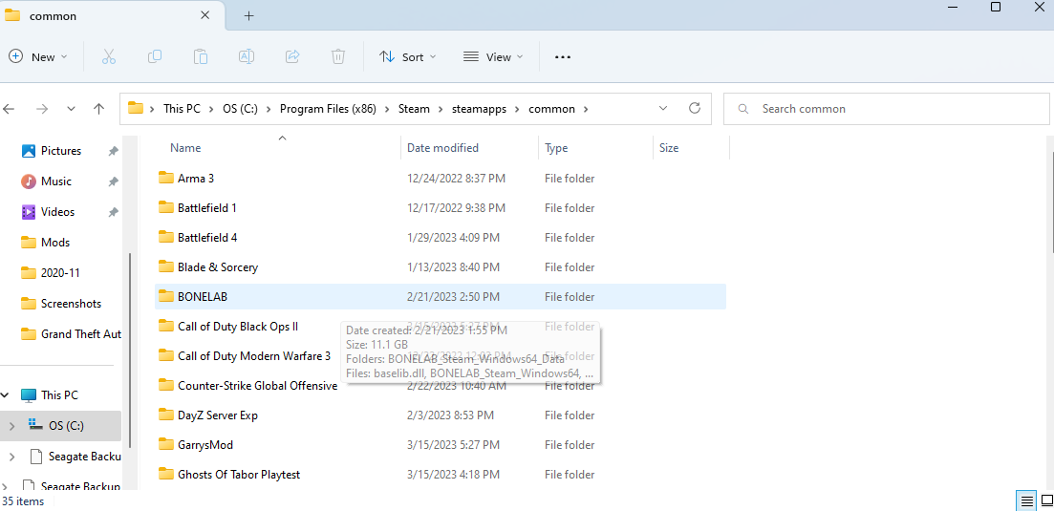Unpin Pictures using its pin icon
The image size is (1054, 511).
point(113,151)
